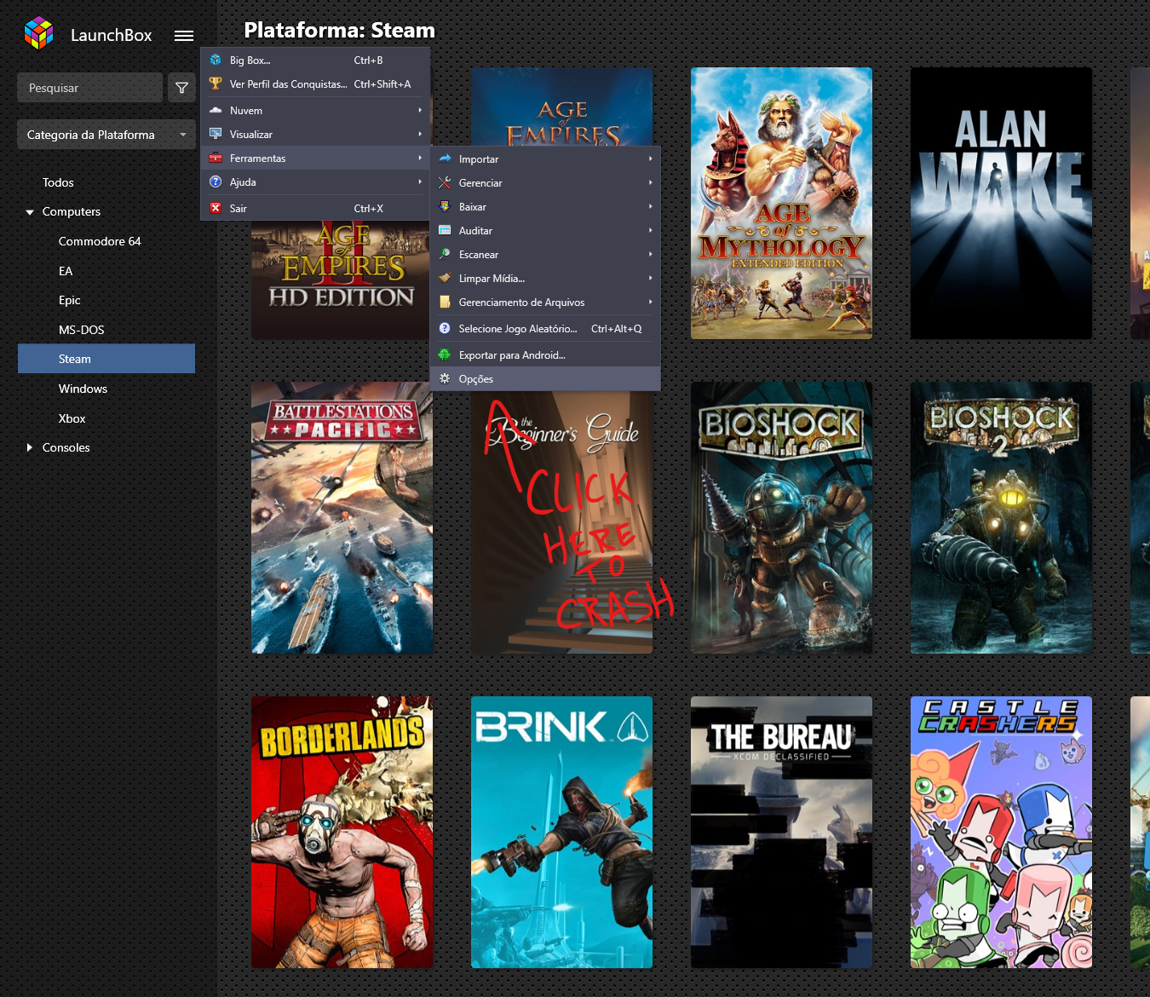Click the Gerenciamento de Arquivos folder icon
The height and width of the screenshot is (997, 1150).
tap(445, 302)
